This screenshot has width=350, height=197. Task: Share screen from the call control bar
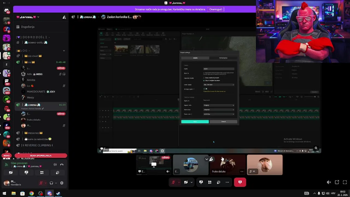201,182
